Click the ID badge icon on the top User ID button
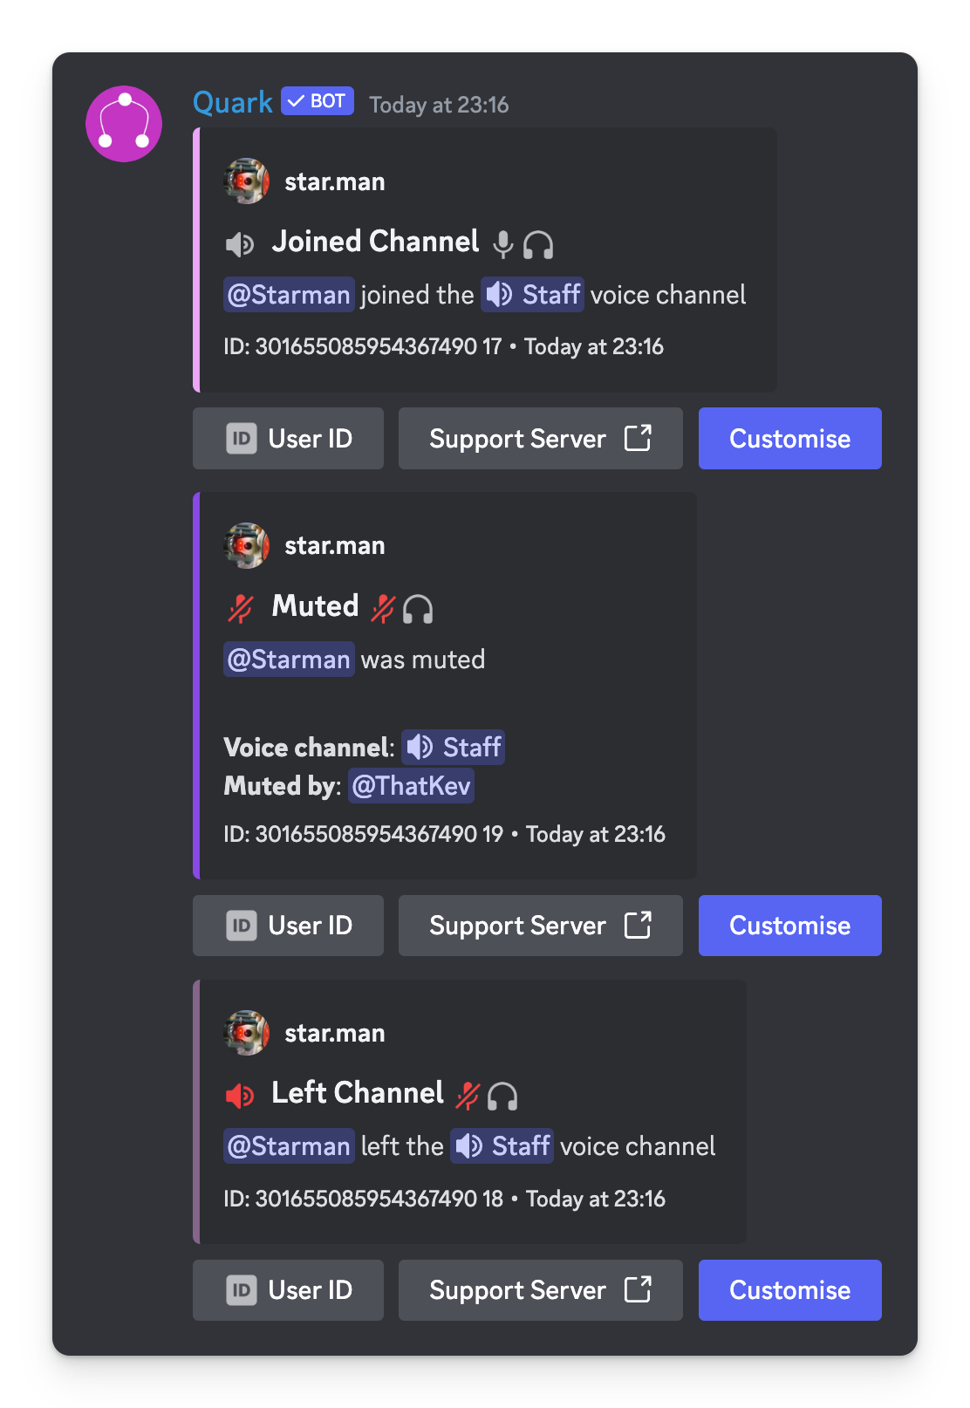The image size is (970, 1408). (x=242, y=438)
